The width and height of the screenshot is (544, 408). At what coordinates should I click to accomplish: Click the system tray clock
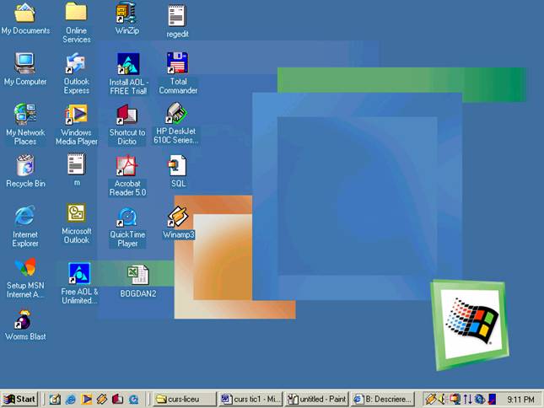click(x=520, y=399)
